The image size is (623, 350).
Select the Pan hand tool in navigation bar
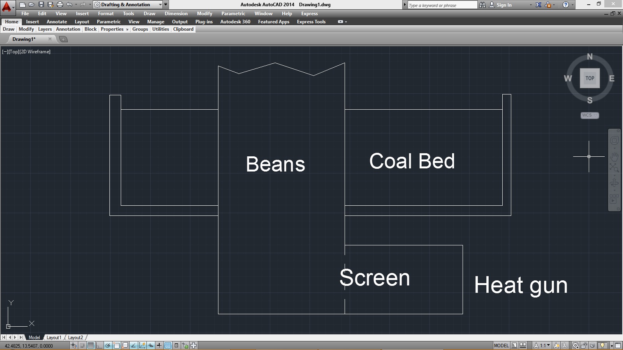click(614, 157)
